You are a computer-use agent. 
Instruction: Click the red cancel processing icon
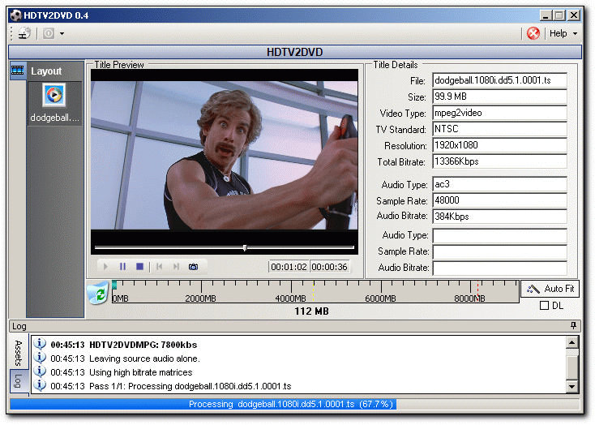533,33
